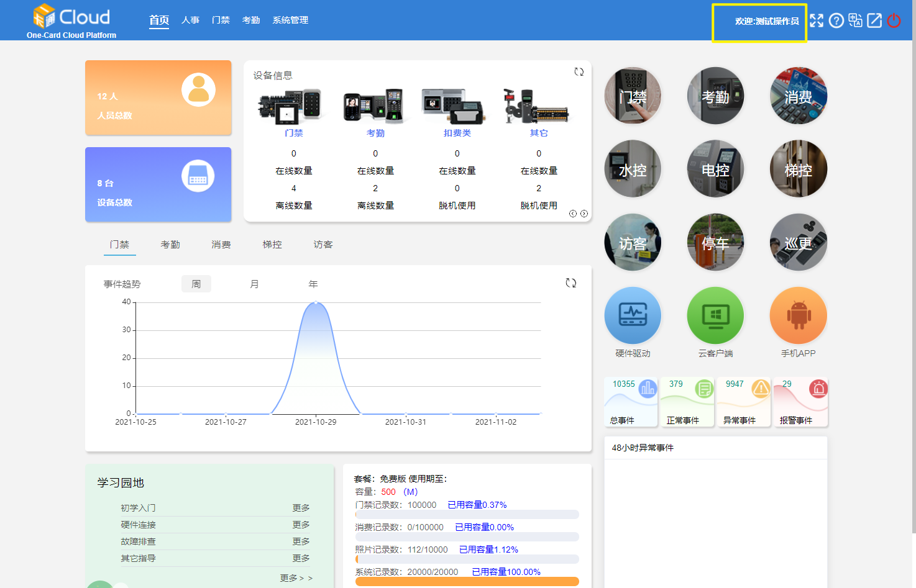Toggle fullscreen mode icon
The image size is (916, 588).
(817, 20)
